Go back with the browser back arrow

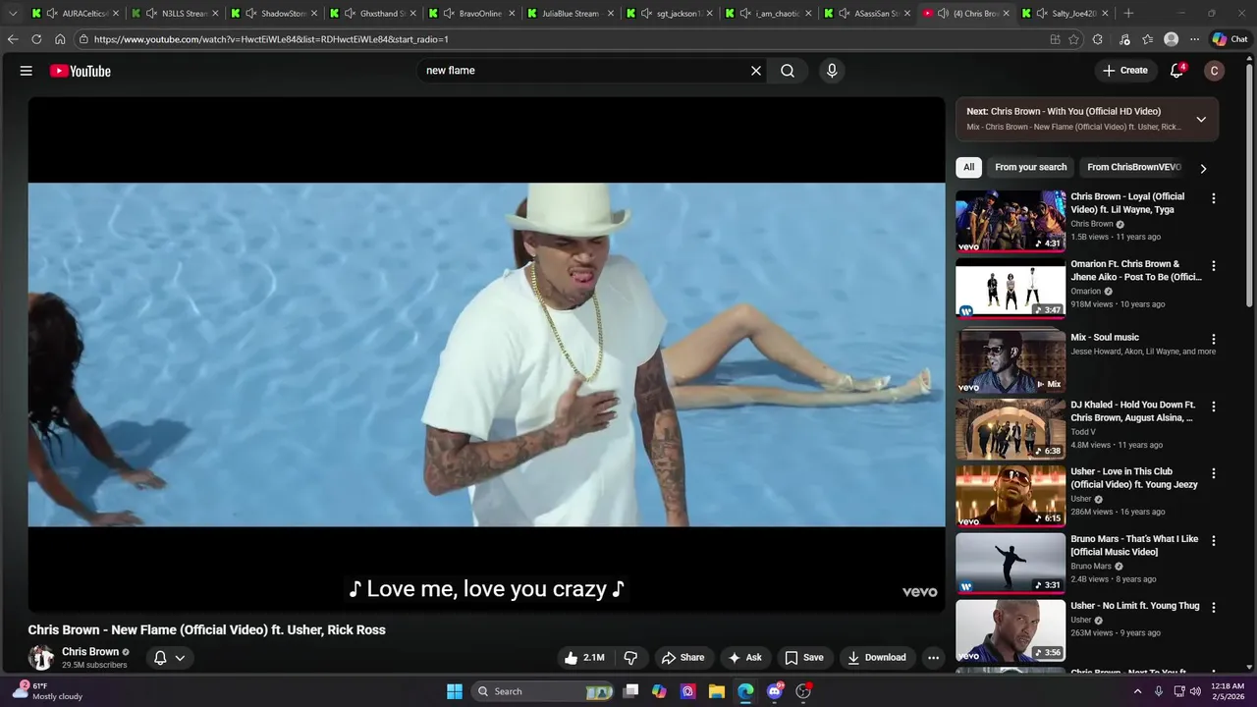(13, 39)
